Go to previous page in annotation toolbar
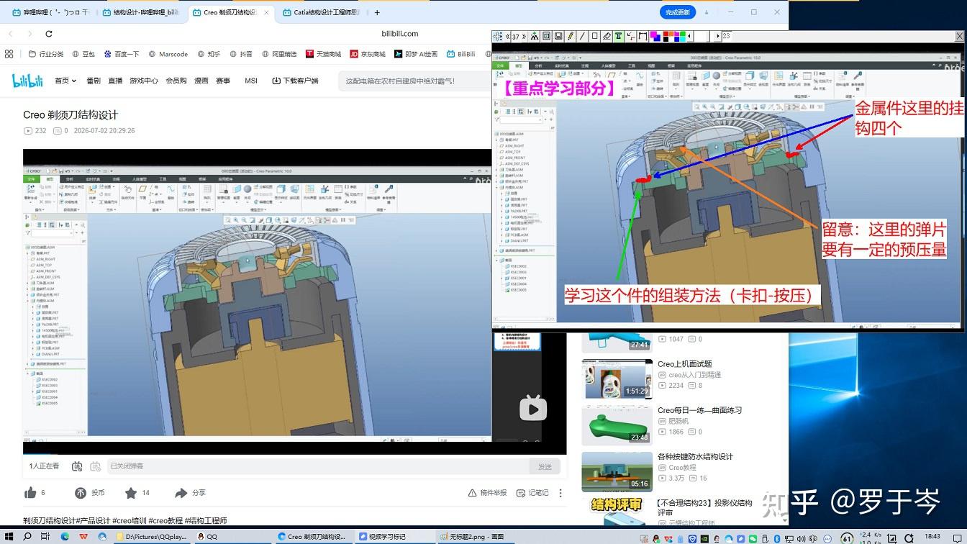 (508, 36)
